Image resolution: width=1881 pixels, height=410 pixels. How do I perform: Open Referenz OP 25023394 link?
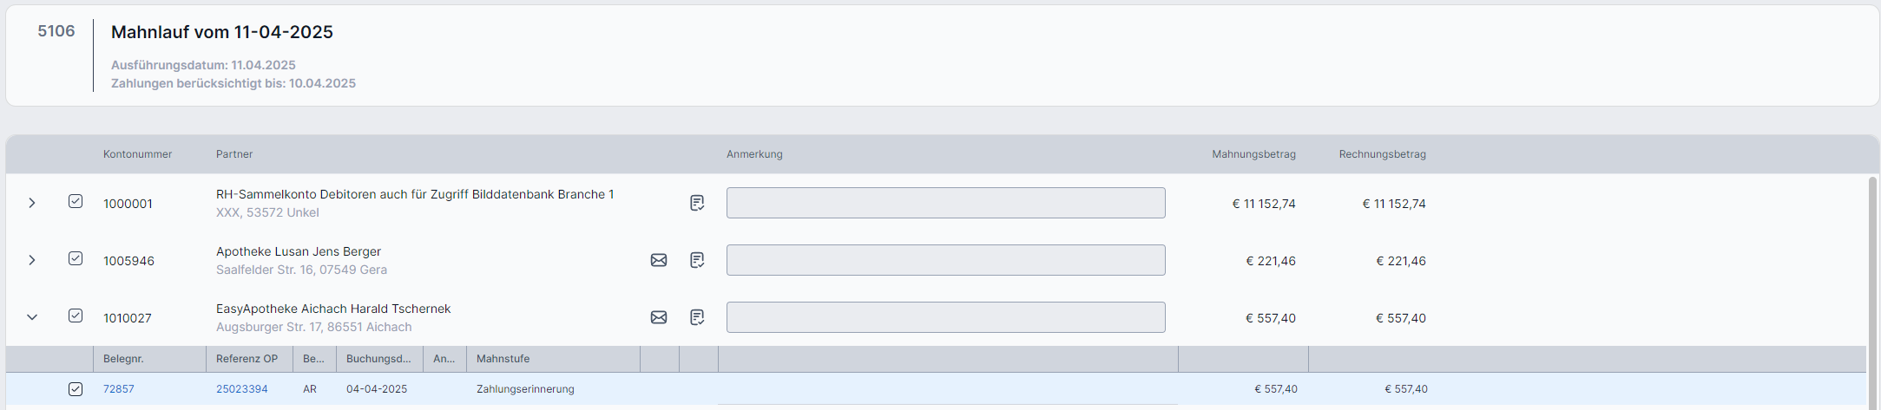coord(241,389)
